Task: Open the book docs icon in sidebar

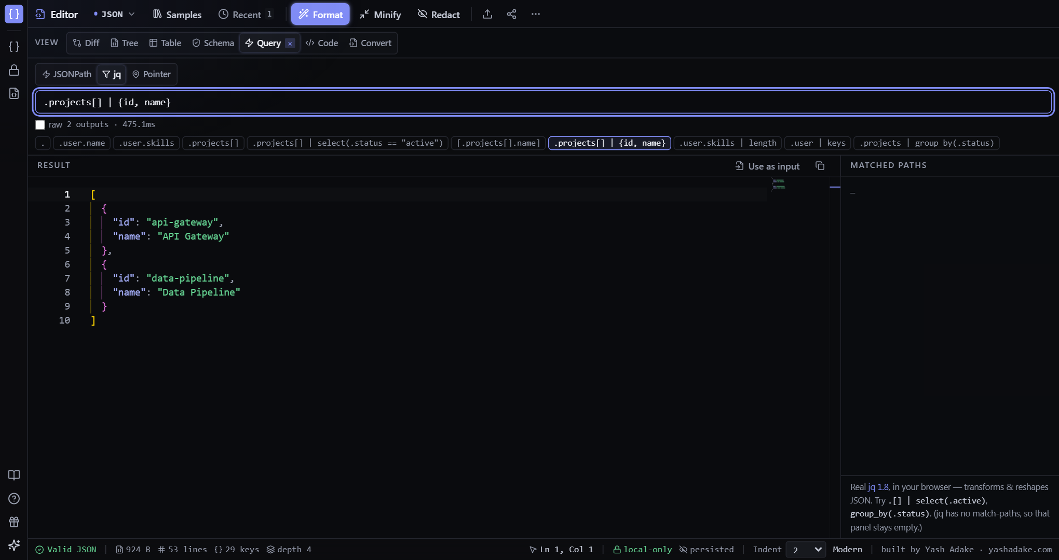Action: [x=14, y=475]
